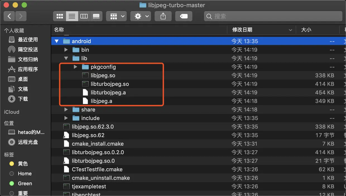Switch to gallery view mode
The image size is (346, 196).
click(x=96, y=16)
